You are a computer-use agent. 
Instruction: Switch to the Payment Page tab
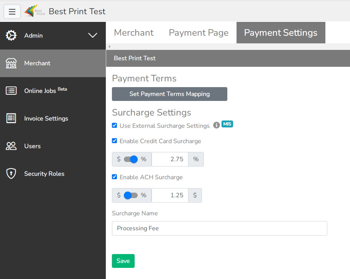click(199, 33)
